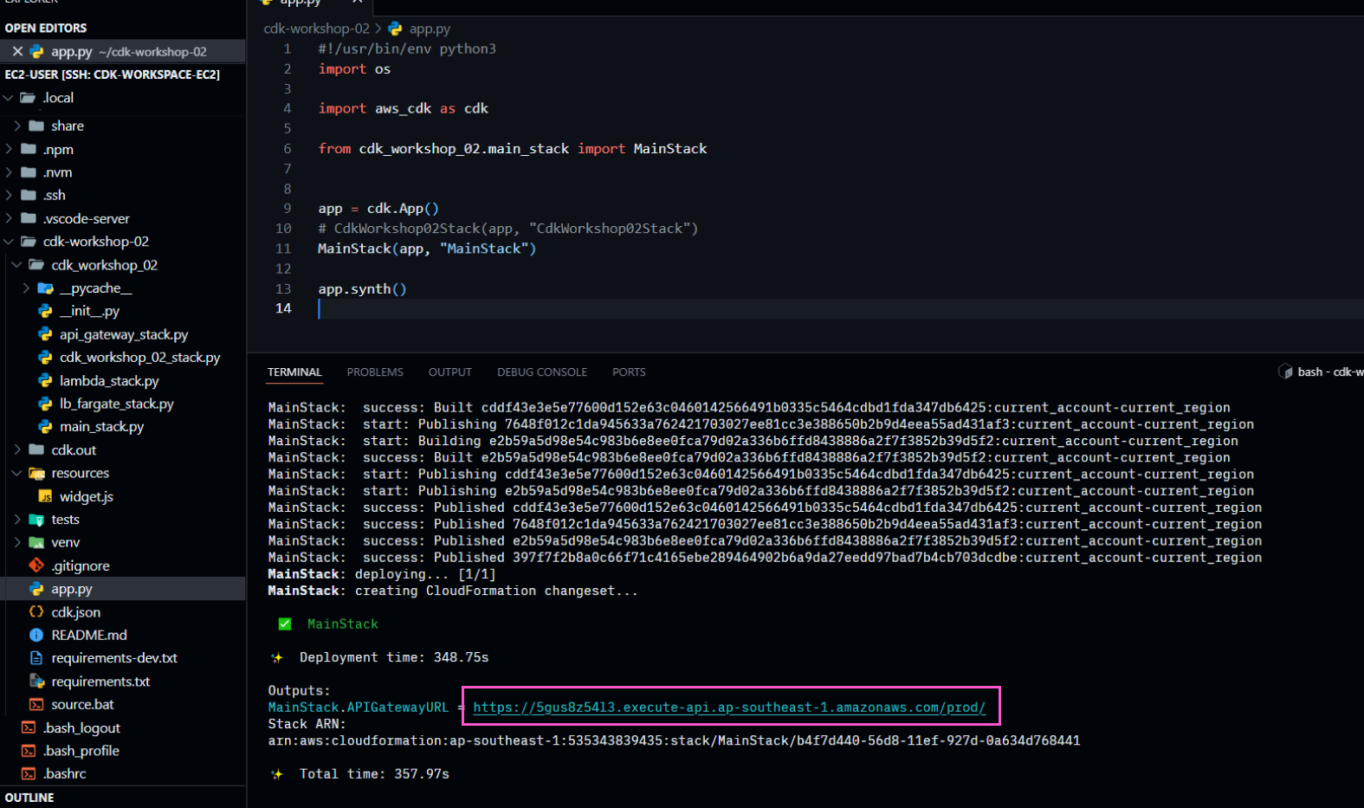Screen dimensions: 1364x808
Task: Switch to the TERMINAL panel tab
Action: (294, 372)
